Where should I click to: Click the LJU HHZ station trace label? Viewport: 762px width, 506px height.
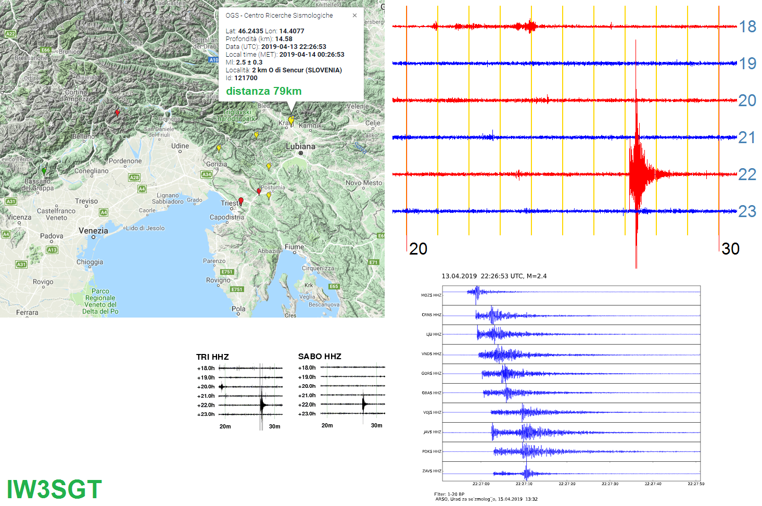pos(434,334)
